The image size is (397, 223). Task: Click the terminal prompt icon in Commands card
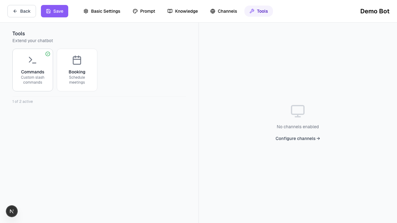(33, 60)
